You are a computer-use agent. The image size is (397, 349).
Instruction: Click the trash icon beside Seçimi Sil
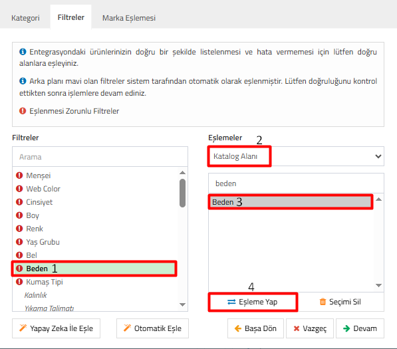point(323,301)
